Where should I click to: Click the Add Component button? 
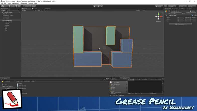pyautogui.click(x=180, y=24)
